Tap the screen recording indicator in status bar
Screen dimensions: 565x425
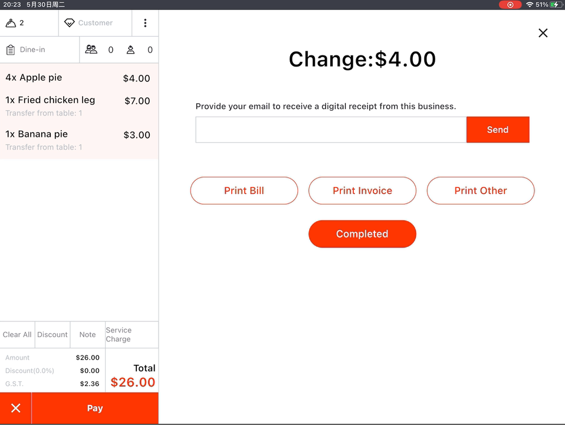point(510,5)
